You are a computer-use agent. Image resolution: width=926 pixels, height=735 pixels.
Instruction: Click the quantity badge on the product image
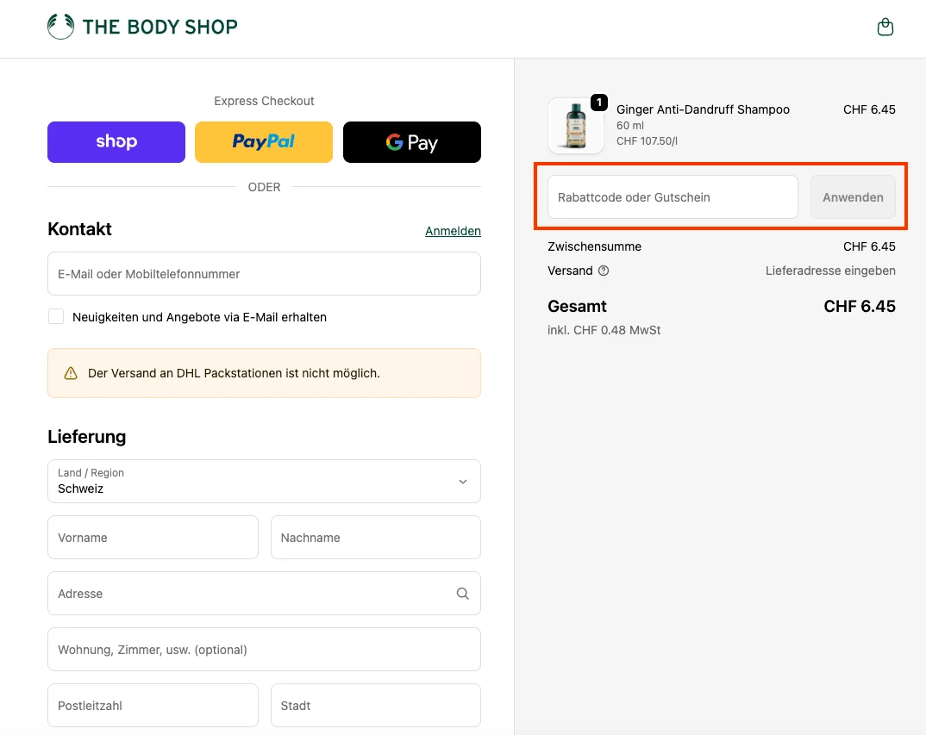[598, 101]
